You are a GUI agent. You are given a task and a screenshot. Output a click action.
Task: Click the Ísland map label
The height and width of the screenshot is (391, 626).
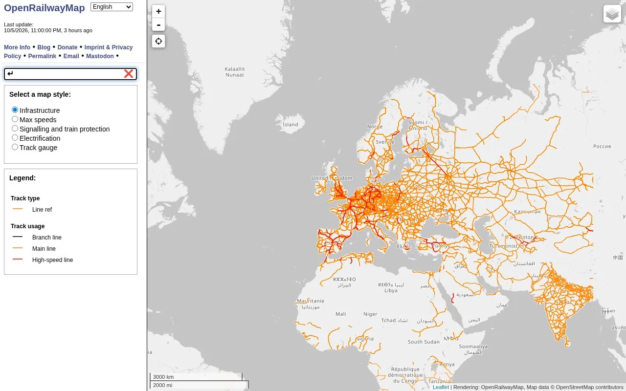coord(291,124)
